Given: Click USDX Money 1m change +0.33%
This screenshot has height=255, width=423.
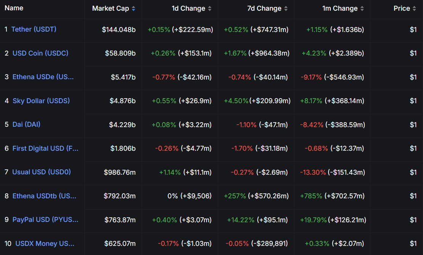Looking at the screenshot, I should click(x=317, y=244).
